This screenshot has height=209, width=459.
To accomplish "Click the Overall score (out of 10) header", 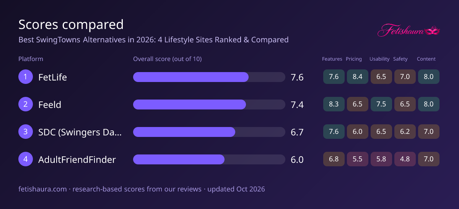I will (167, 59).
